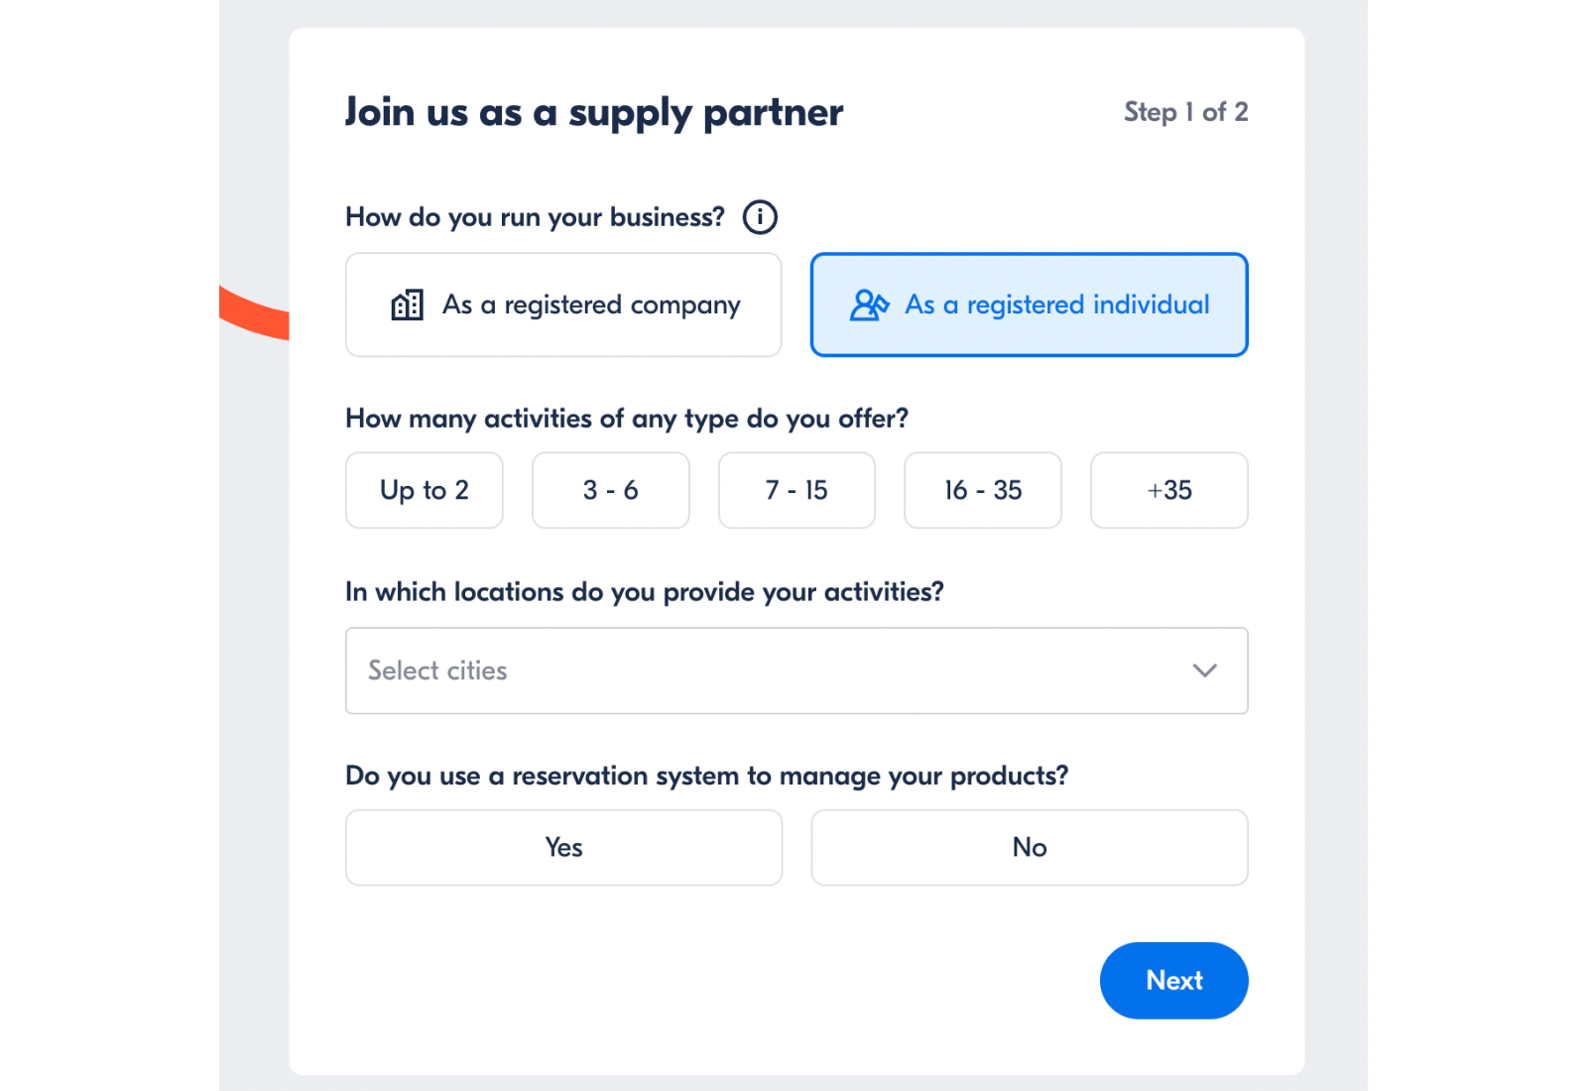Viewport: 1587px width, 1091px height.
Task: Select the '+35' activities option
Action: tap(1168, 490)
